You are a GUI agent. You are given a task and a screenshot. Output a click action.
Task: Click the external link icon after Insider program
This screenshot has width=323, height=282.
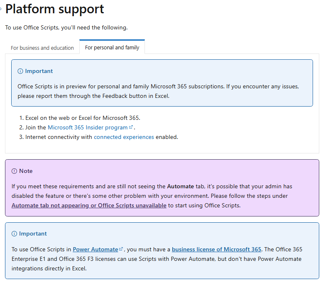click(131, 127)
